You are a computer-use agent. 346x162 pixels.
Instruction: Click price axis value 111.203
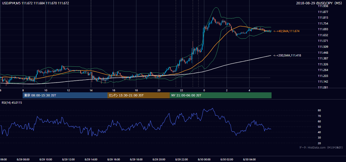pyautogui.click(x=323, y=76)
